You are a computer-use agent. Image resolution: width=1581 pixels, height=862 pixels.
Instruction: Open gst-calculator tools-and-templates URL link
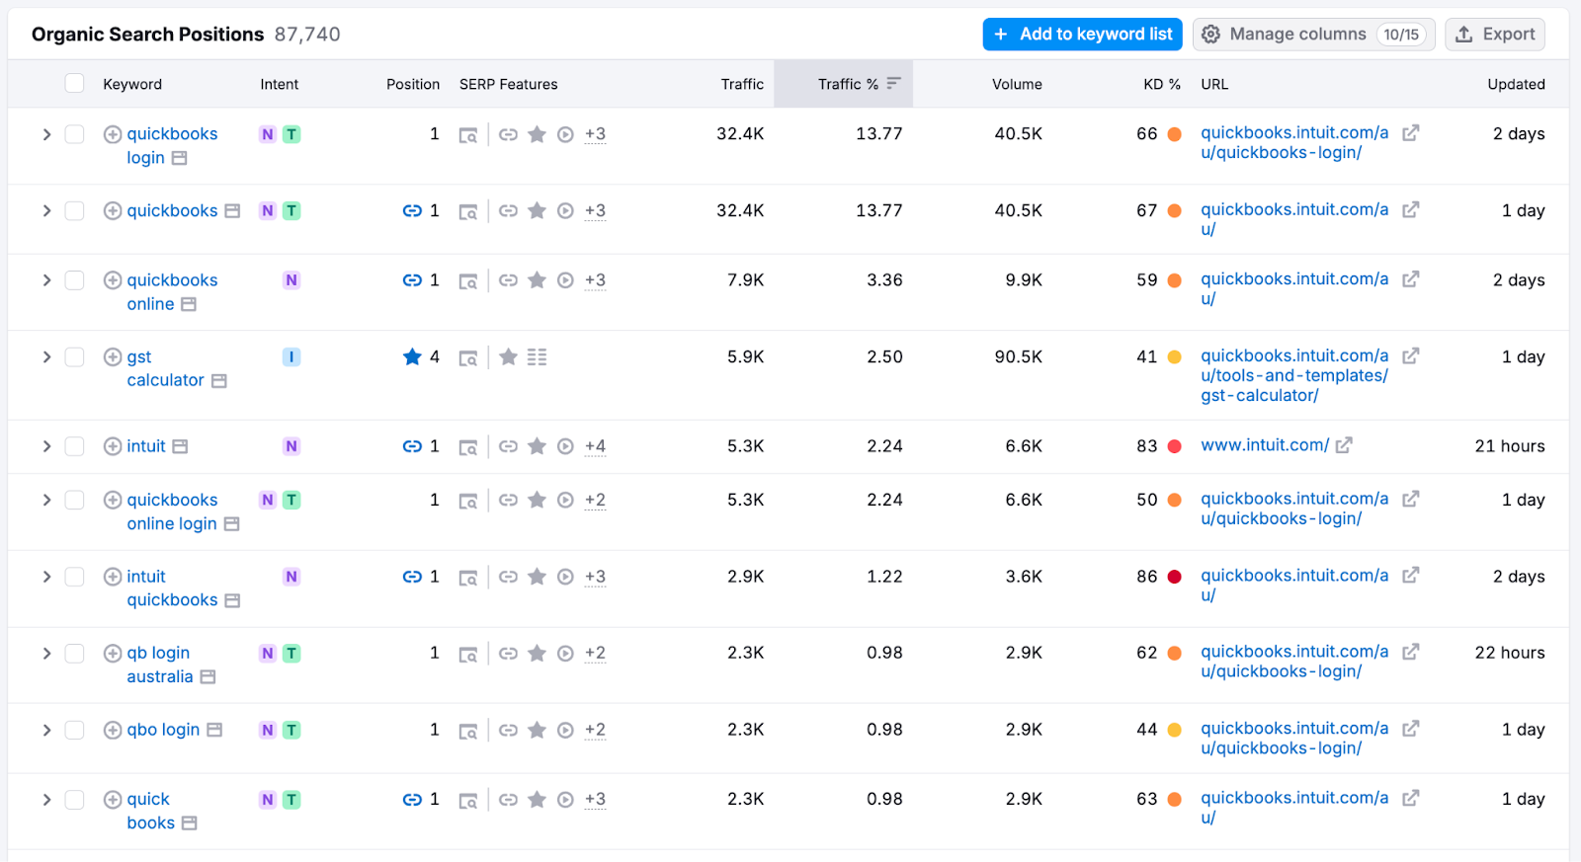pyautogui.click(x=1294, y=375)
